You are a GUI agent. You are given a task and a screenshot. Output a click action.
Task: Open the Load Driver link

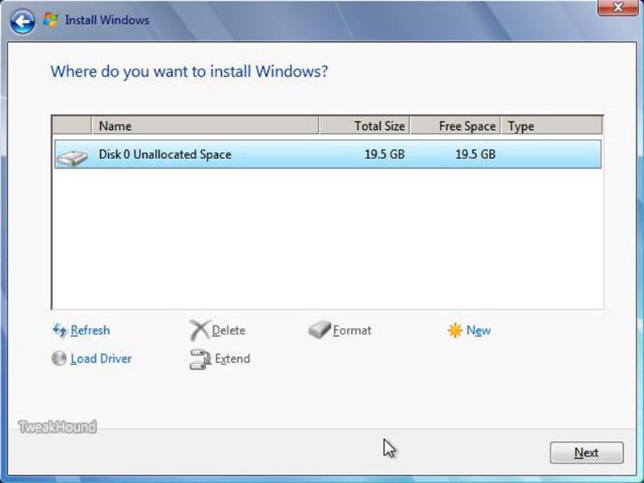coord(101,359)
